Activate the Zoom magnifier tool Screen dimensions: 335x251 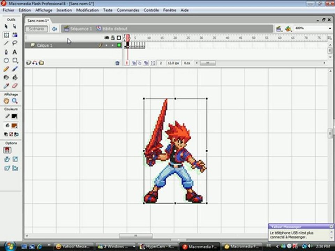tap(15, 101)
